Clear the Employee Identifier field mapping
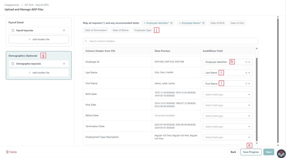Image resolution: width=286 pixels, height=158 pixels. click(246, 62)
